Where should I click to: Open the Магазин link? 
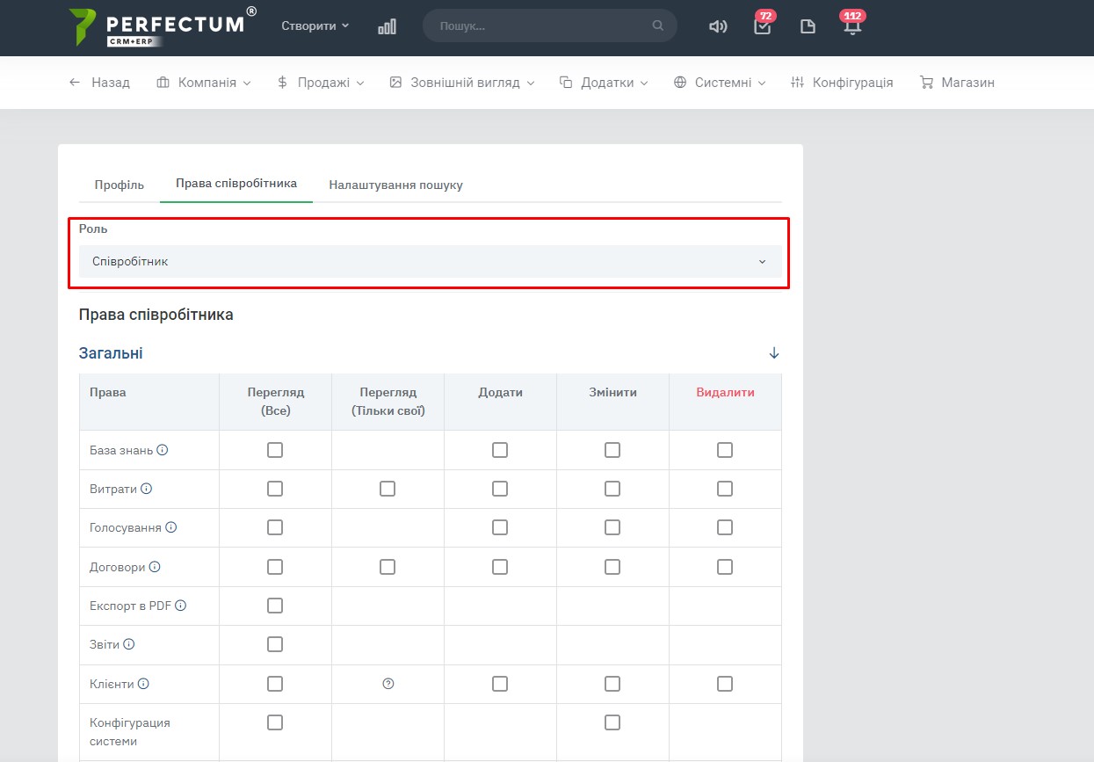957,83
